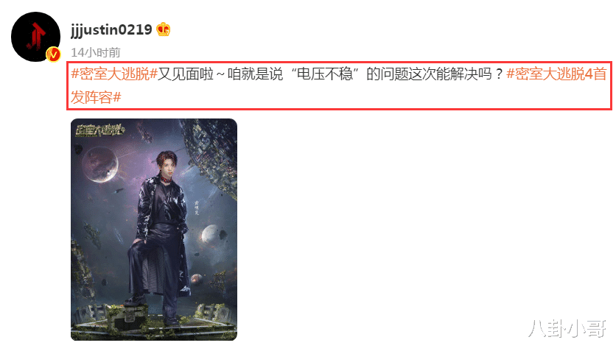Click the small moon right of the figure
This screenshot has width=616, height=351.
click(209, 234)
